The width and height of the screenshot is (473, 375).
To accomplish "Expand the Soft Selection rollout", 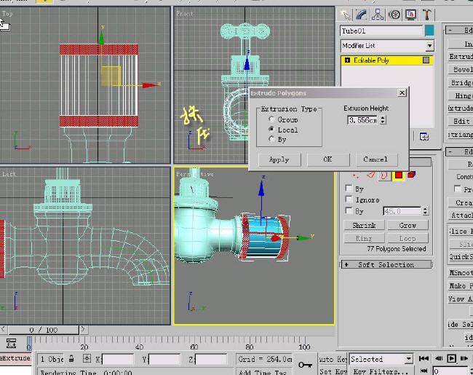I will [x=386, y=264].
